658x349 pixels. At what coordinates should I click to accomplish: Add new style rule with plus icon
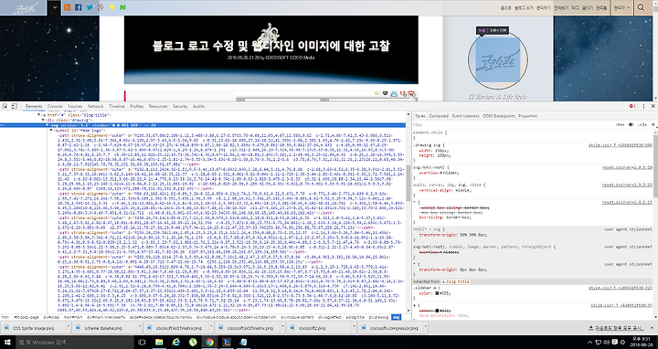653,124
